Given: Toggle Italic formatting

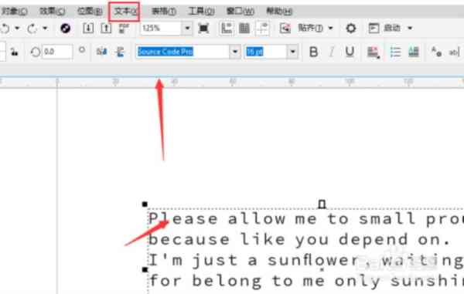Looking at the screenshot, I should pos(332,52).
